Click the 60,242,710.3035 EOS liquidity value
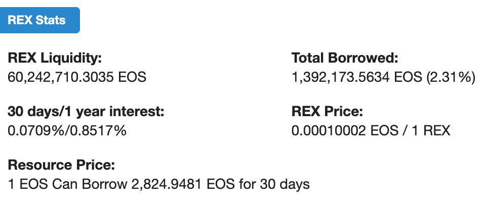The height and width of the screenshot is (205, 483). [77, 77]
